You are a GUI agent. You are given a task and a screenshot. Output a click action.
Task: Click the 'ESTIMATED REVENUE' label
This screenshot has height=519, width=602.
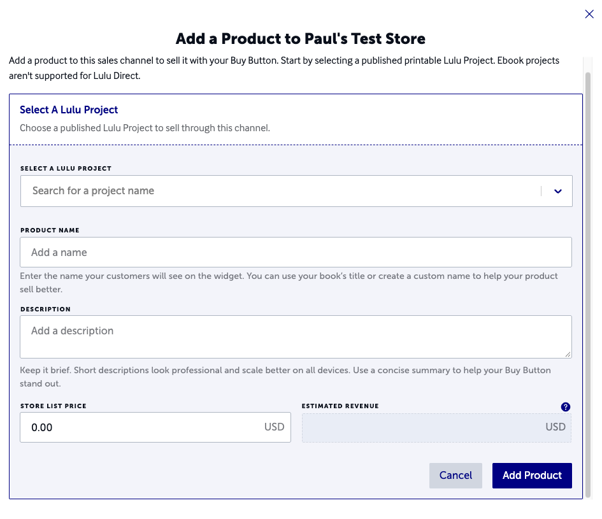pos(340,406)
